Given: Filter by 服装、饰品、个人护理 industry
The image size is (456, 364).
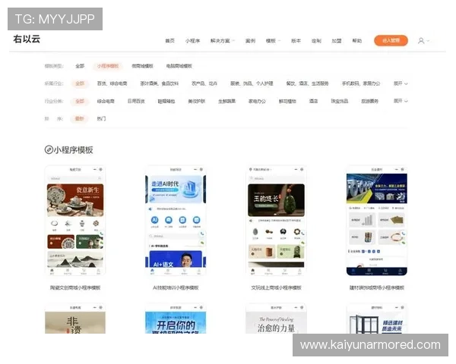Looking at the screenshot, I should tap(252, 83).
